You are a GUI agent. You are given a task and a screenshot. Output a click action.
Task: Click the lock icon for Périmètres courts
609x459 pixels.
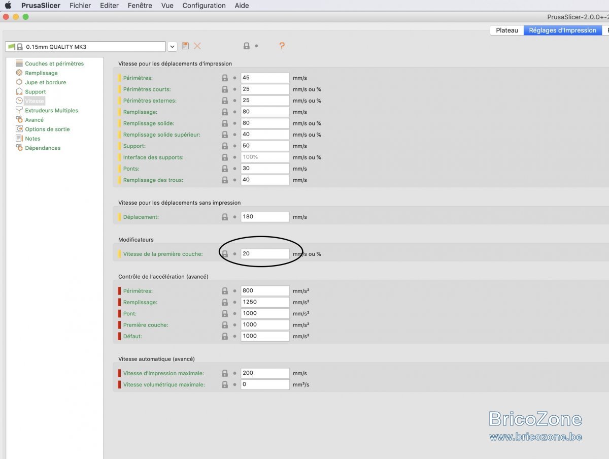[225, 89]
